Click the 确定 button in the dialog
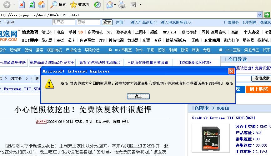 point(138,96)
